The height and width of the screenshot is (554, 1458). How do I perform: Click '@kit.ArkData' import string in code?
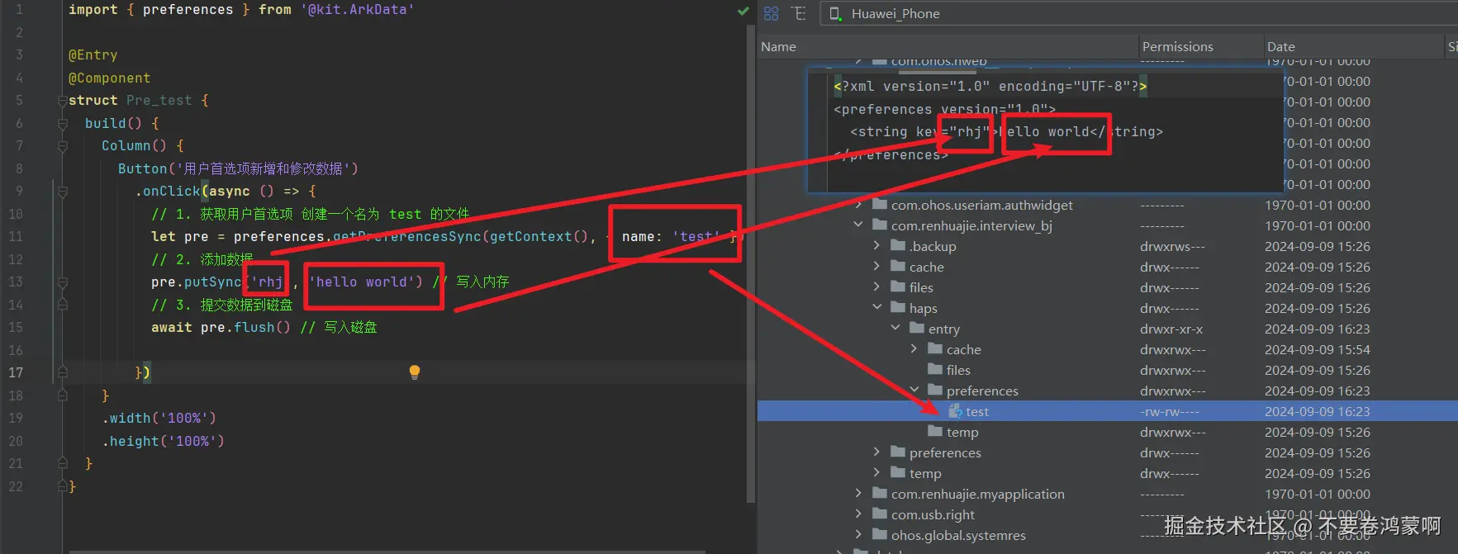pos(357,10)
